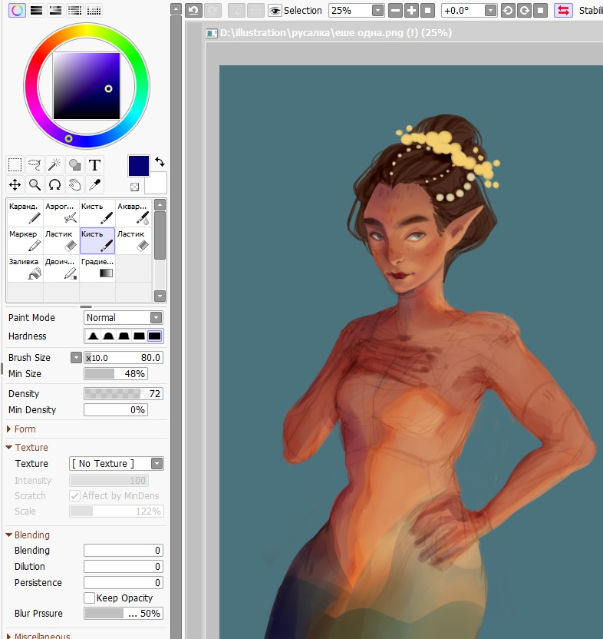This screenshot has width=603, height=639.
Task: Choose the Двоич... binary pen tool
Action: pyautogui.click(x=61, y=268)
